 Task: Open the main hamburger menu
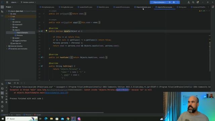tap(7, 2)
